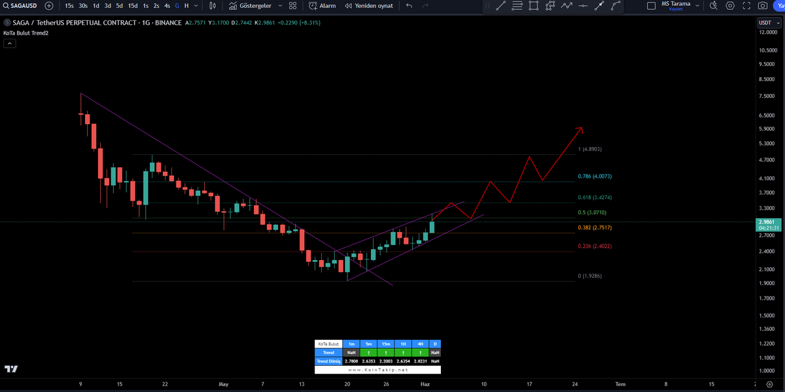The height and width of the screenshot is (392, 785).
Task: Open the time axis settings gear
Action: coord(769,385)
